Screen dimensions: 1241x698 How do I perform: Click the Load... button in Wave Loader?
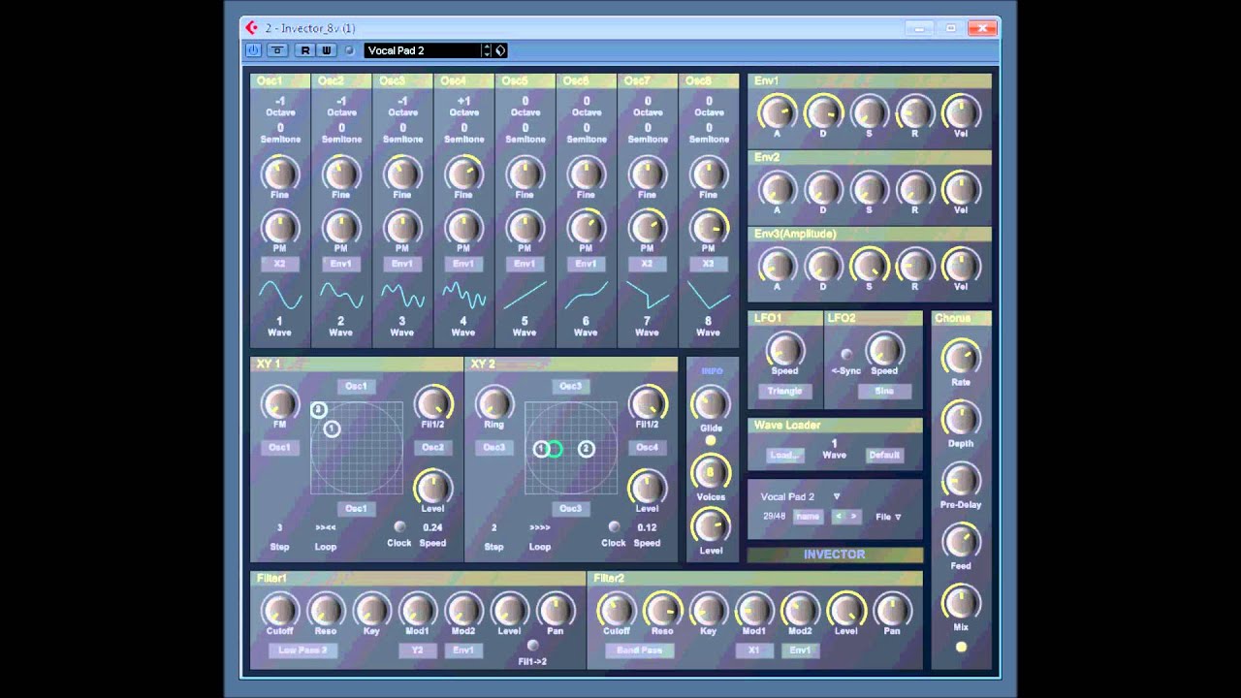pos(785,455)
